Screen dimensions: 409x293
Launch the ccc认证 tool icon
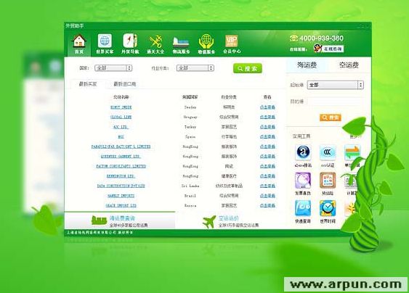(x=328, y=152)
